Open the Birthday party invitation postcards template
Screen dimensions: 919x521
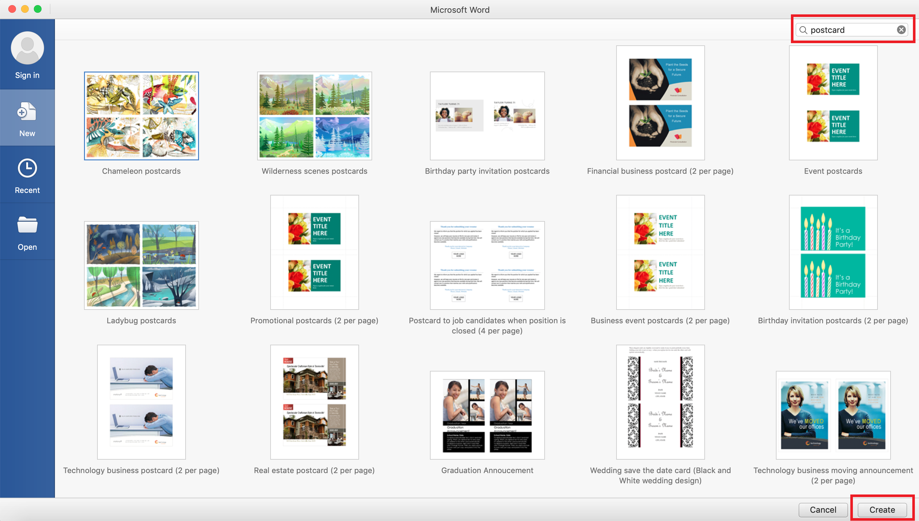pos(487,116)
